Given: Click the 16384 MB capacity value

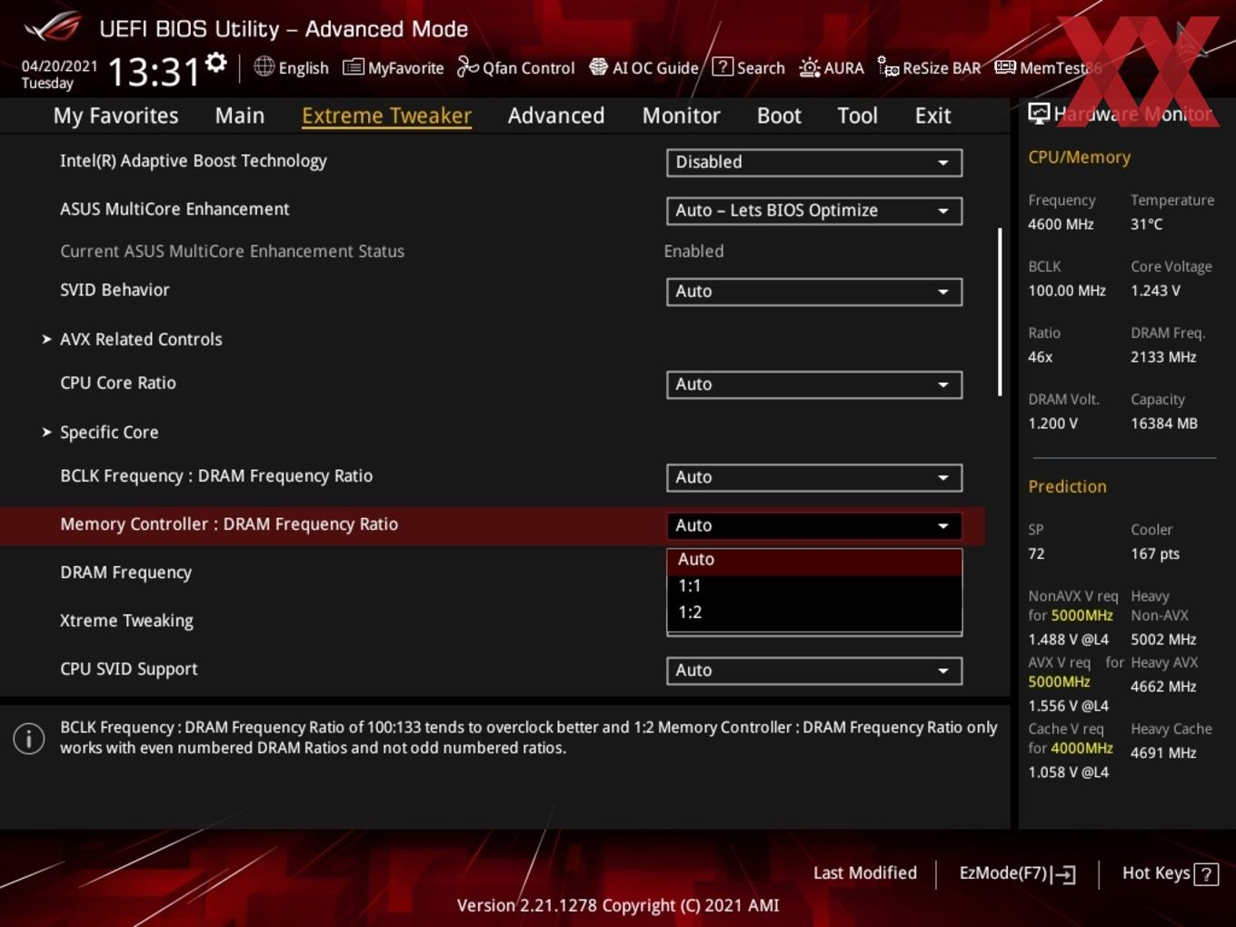Looking at the screenshot, I should (x=1164, y=424).
